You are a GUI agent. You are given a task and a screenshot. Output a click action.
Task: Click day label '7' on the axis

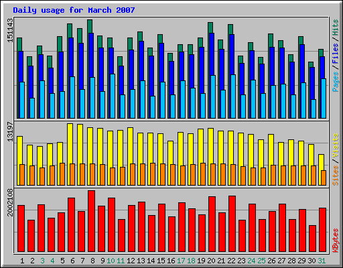coord(82,261)
